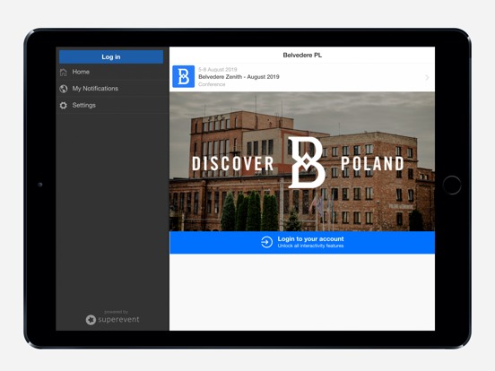This screenshot has height=371, width=495.
Task: Tap the tablet's round home button
Action: point(452,185)
